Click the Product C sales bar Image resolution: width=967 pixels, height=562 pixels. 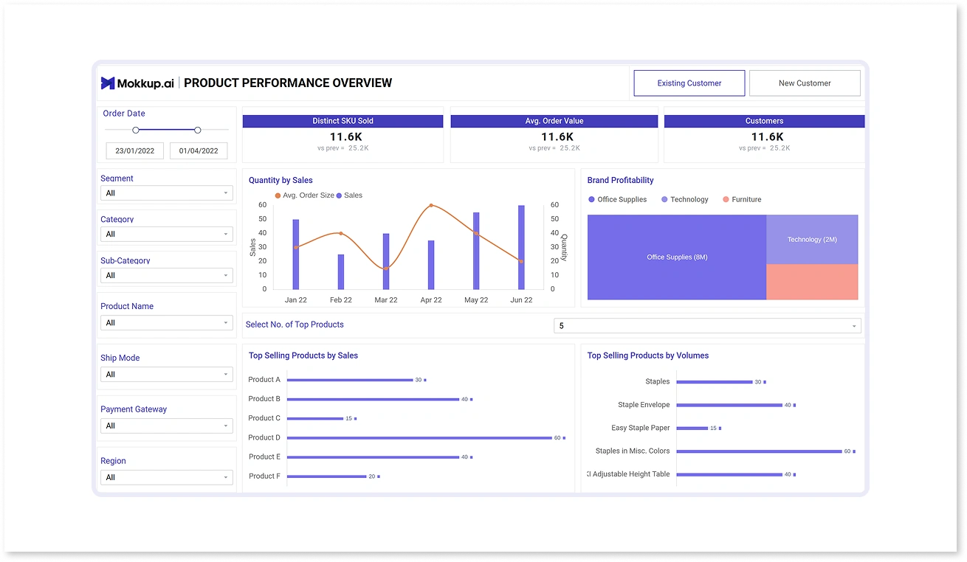[315, 418]
